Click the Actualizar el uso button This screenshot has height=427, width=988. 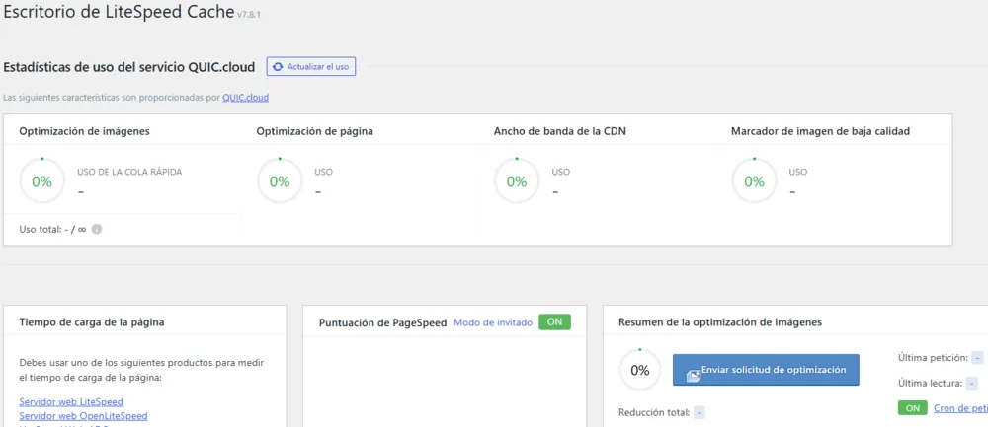tap(311, 67)
